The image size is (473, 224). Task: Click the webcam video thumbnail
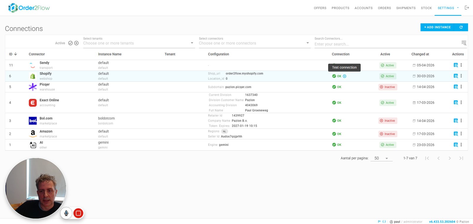coord(36,188)
